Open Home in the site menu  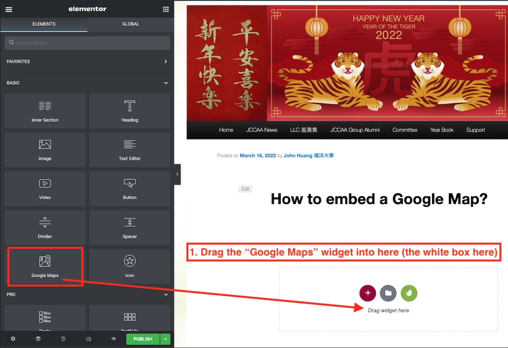point(226,130)
